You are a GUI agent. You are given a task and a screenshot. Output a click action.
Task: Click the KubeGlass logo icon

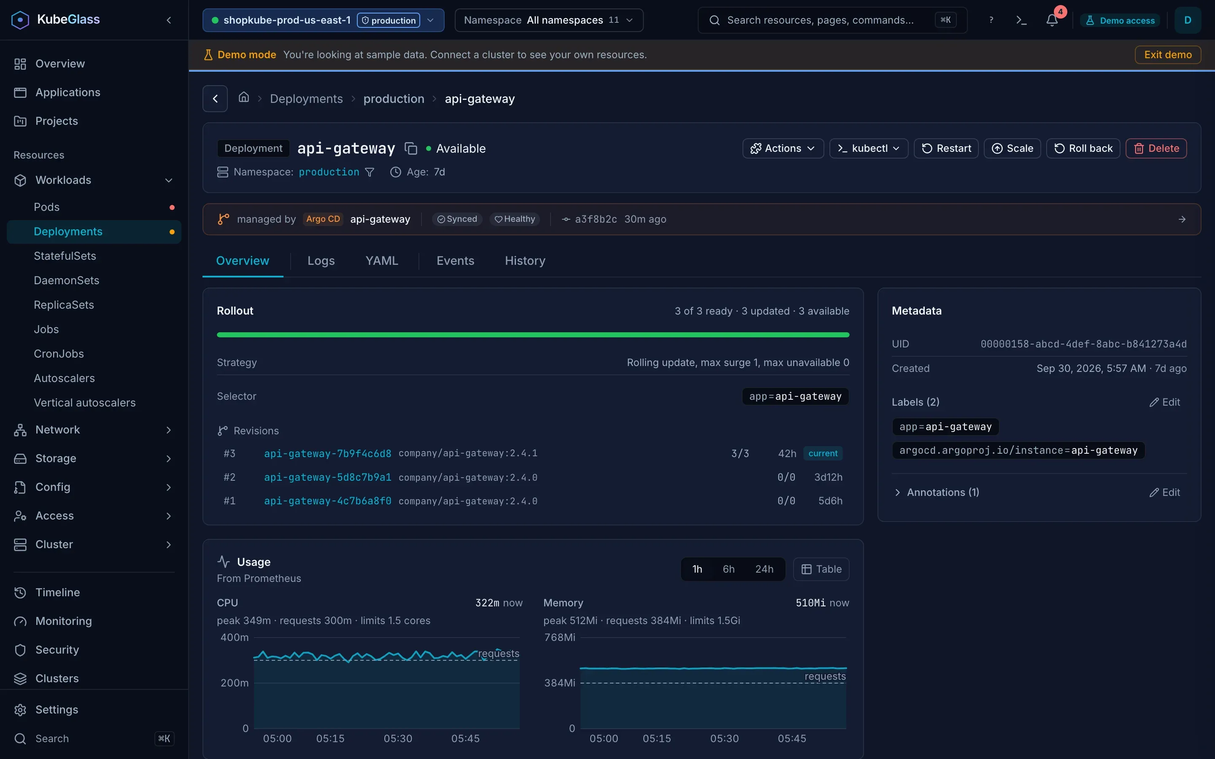click(20, 20)
